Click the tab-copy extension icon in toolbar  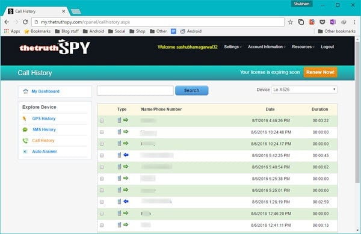[301, 22]
